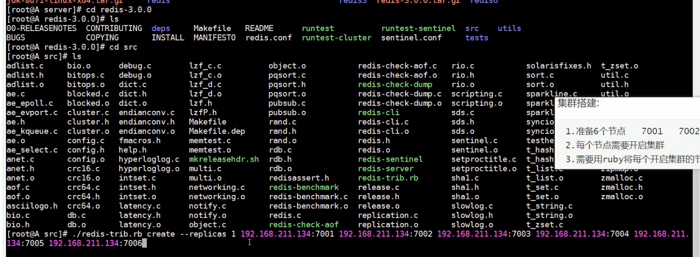Viewport: 700px width, 257px height.
Task: Click the solarisfixes.h file name
Action: (x=559, y=66)
